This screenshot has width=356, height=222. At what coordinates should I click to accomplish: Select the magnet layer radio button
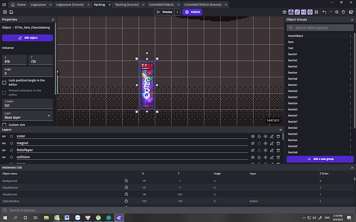[11, 143]
